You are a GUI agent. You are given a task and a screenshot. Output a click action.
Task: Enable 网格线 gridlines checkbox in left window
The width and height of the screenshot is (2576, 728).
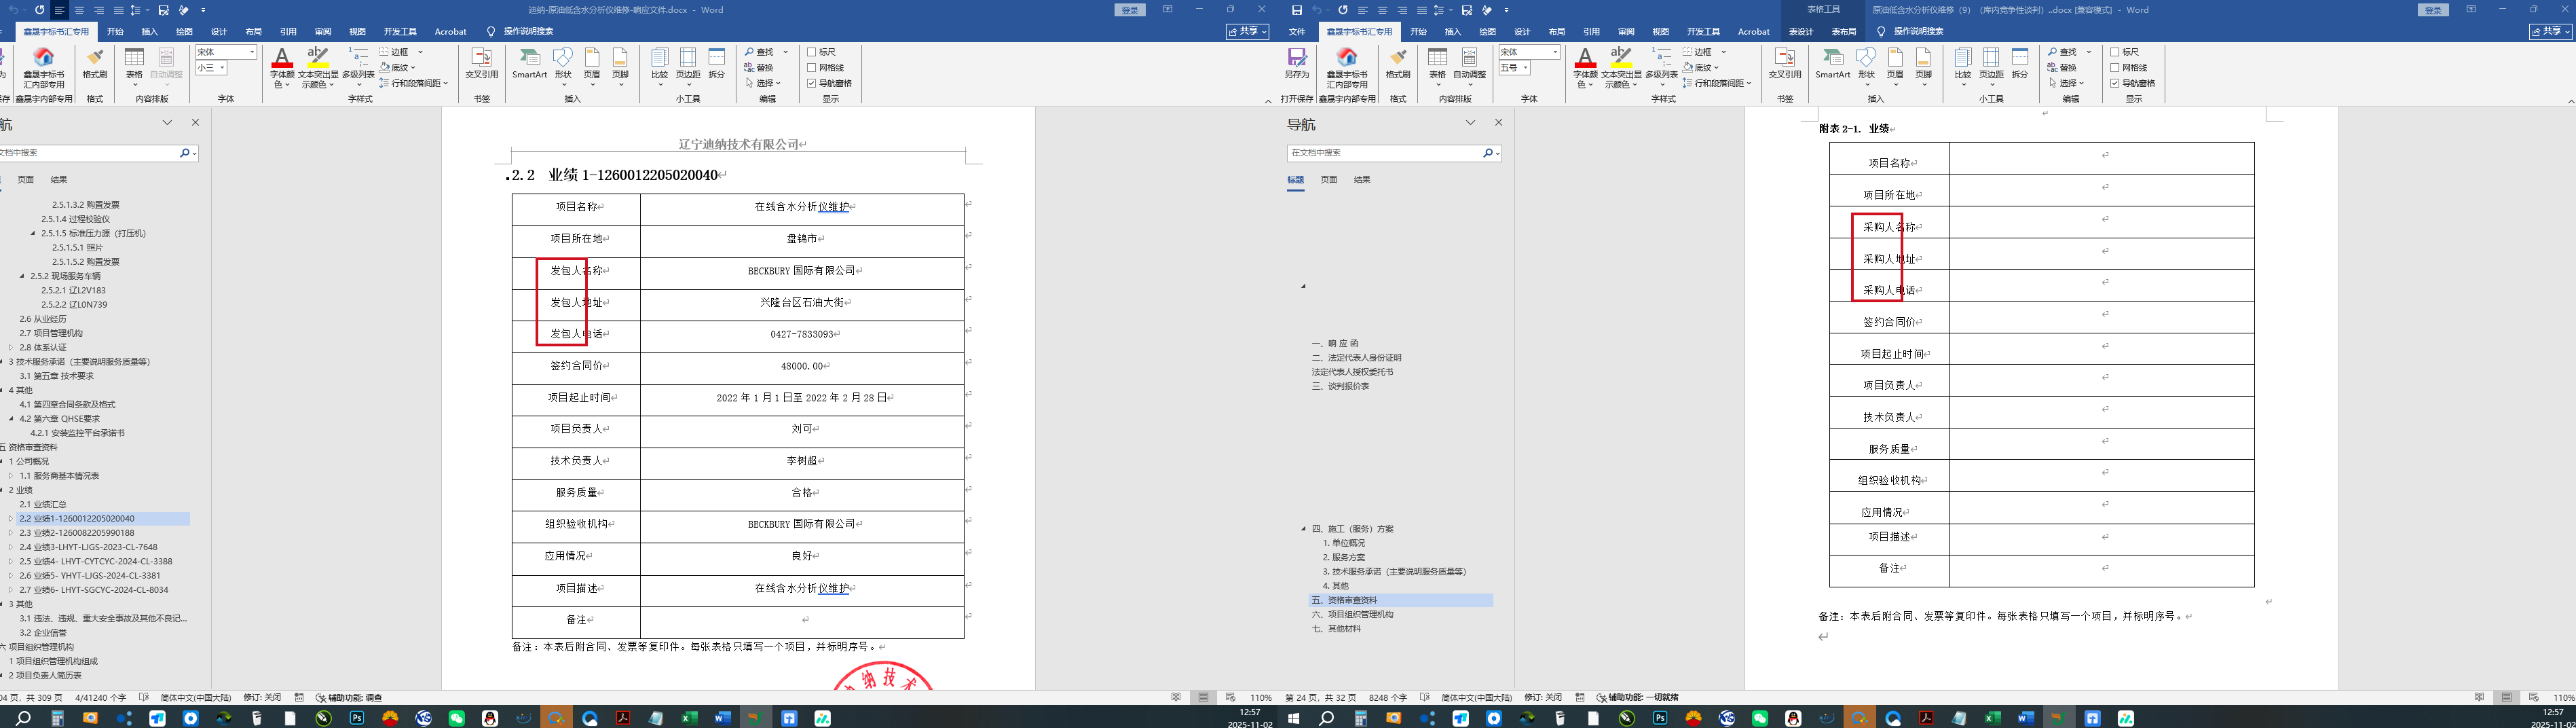pyautogui.click(x=812, y=68)
